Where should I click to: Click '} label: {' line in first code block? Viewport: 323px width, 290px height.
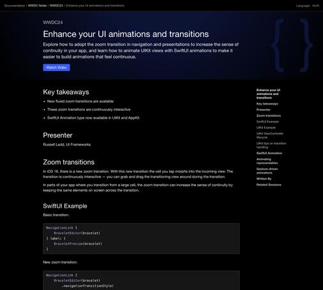pyautogui.click(x=56, y=238)
